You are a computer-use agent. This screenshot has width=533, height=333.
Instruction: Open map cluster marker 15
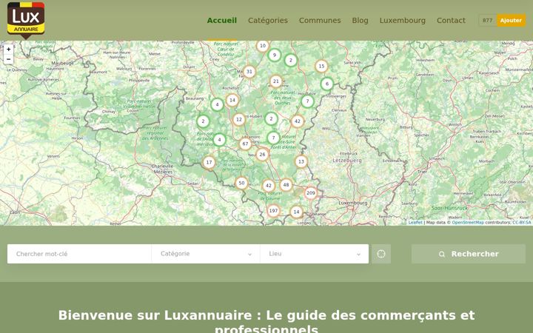pos(321,67)
